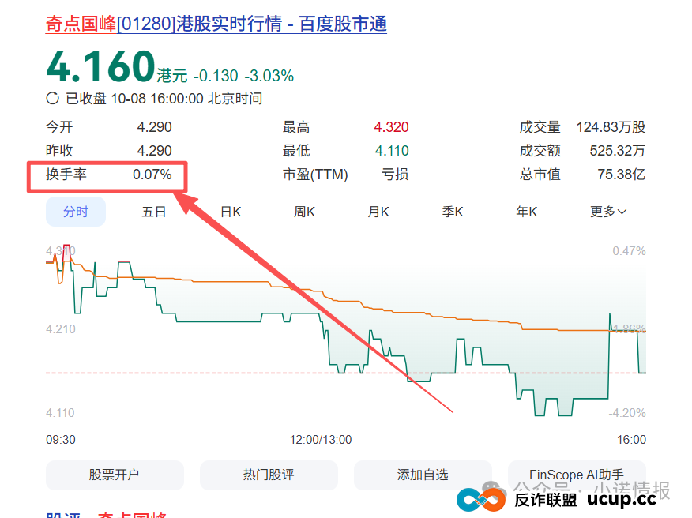The width and height of the screenshot is (692, 518).
Task: Click the 热门股评 hot comments button
Action: point(269,475)
